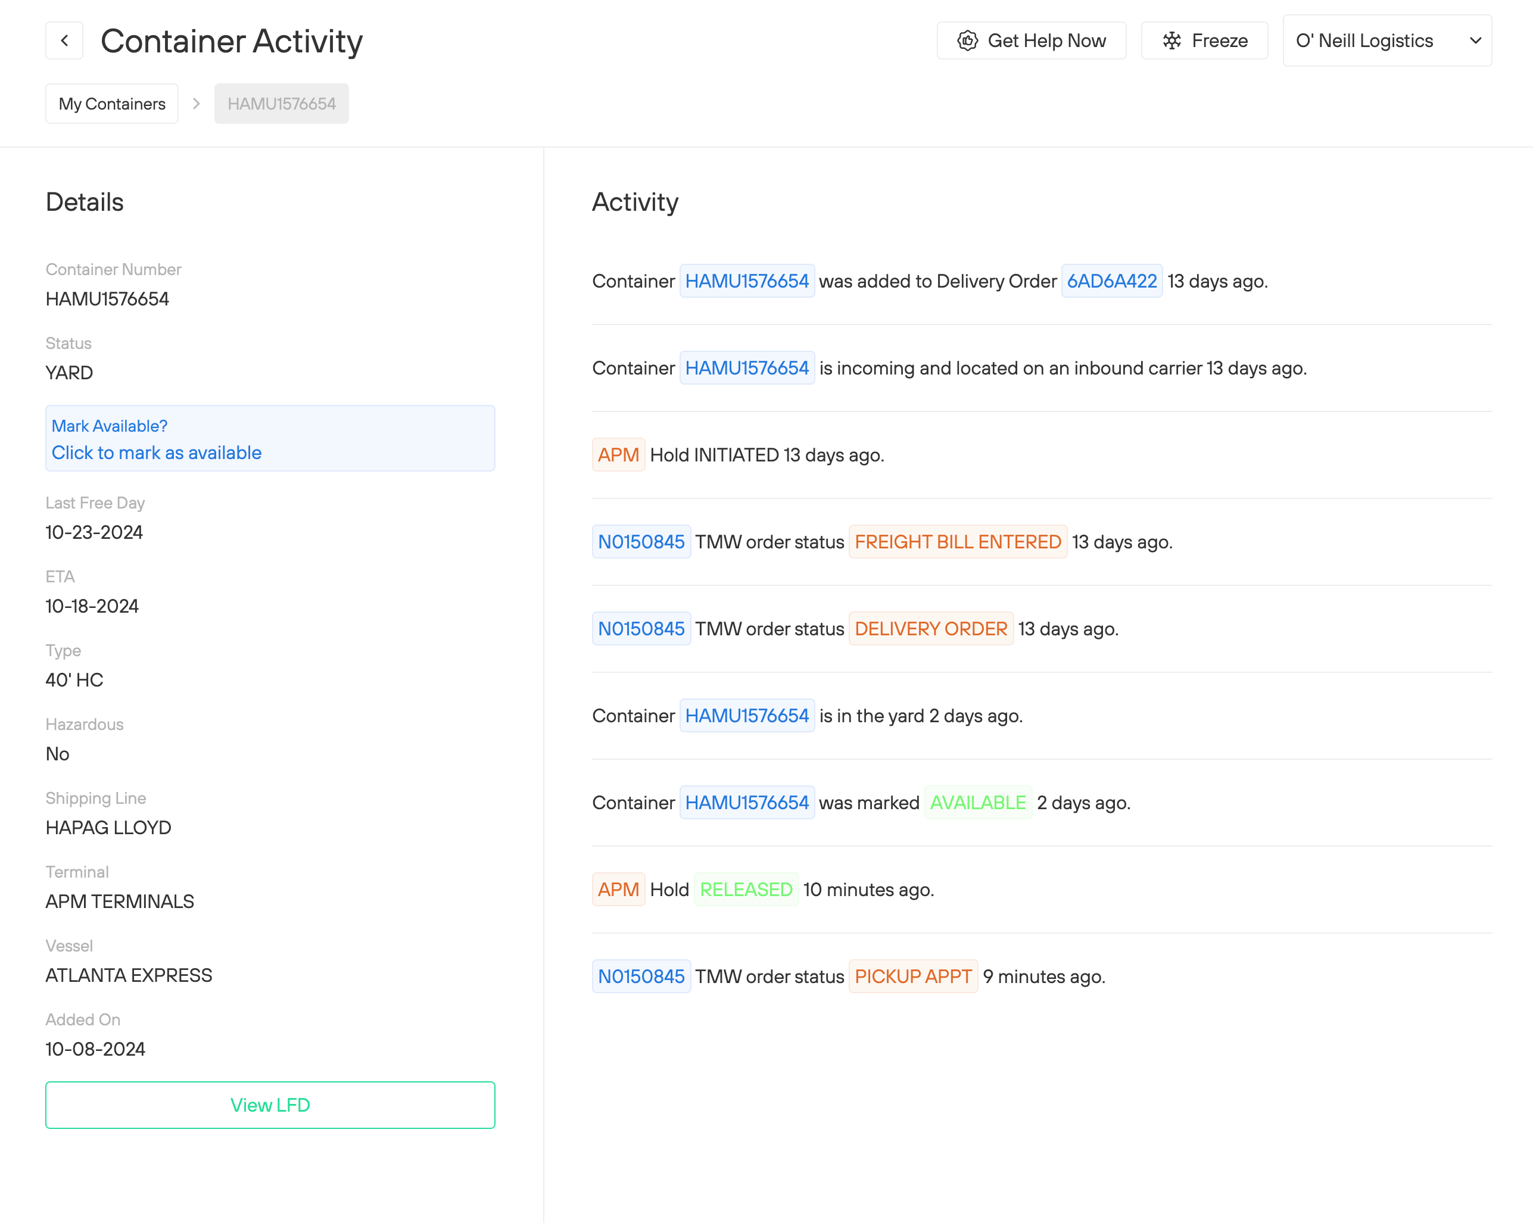The image size is (1533, 1223).
Task: Click the badge icon inside Get Help Now
Action: tap(967, 40)
